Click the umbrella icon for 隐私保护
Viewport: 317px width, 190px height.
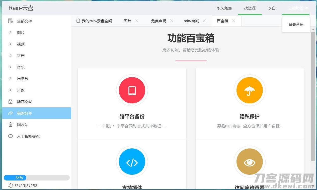point(249,90)
